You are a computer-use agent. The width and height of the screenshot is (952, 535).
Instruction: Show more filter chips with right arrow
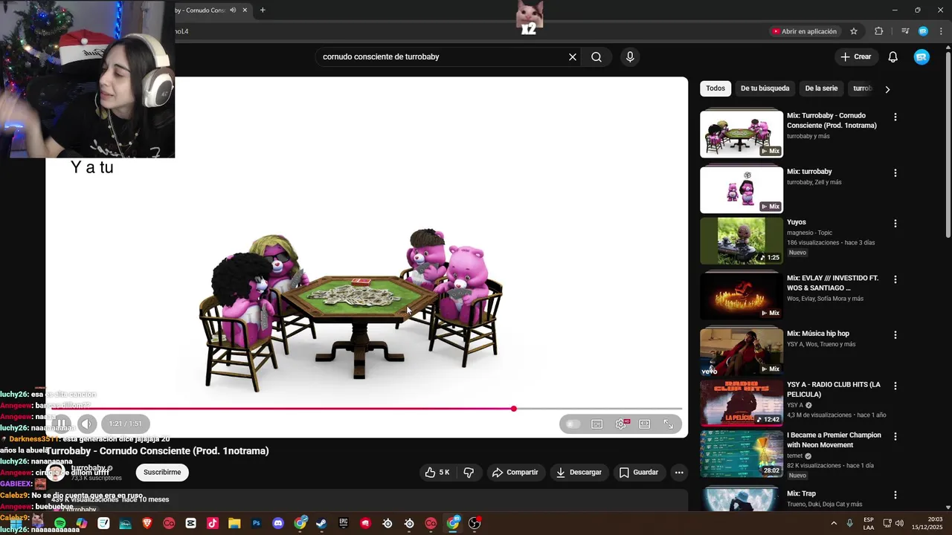(x=887, y=89)
